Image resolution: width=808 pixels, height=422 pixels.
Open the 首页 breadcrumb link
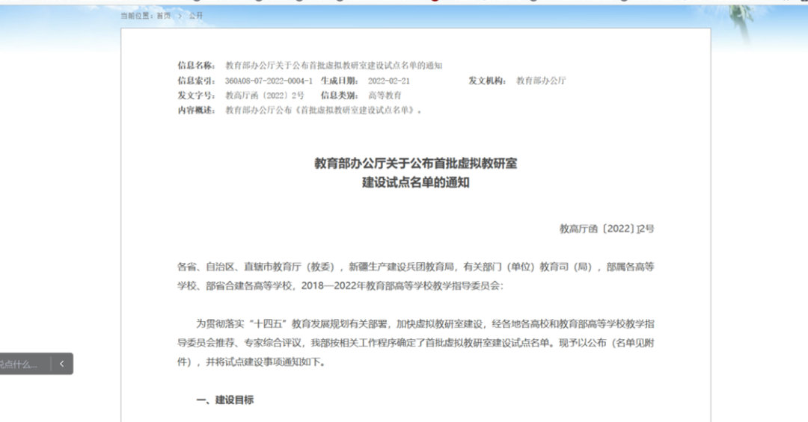pyautogui.click(x=163, y=16)
